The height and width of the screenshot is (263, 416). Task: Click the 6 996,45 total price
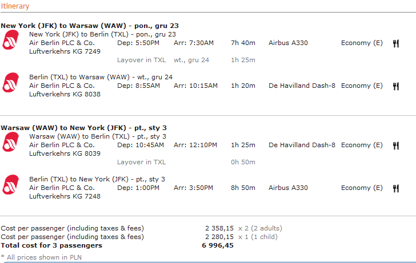click(x=218, y=245)
